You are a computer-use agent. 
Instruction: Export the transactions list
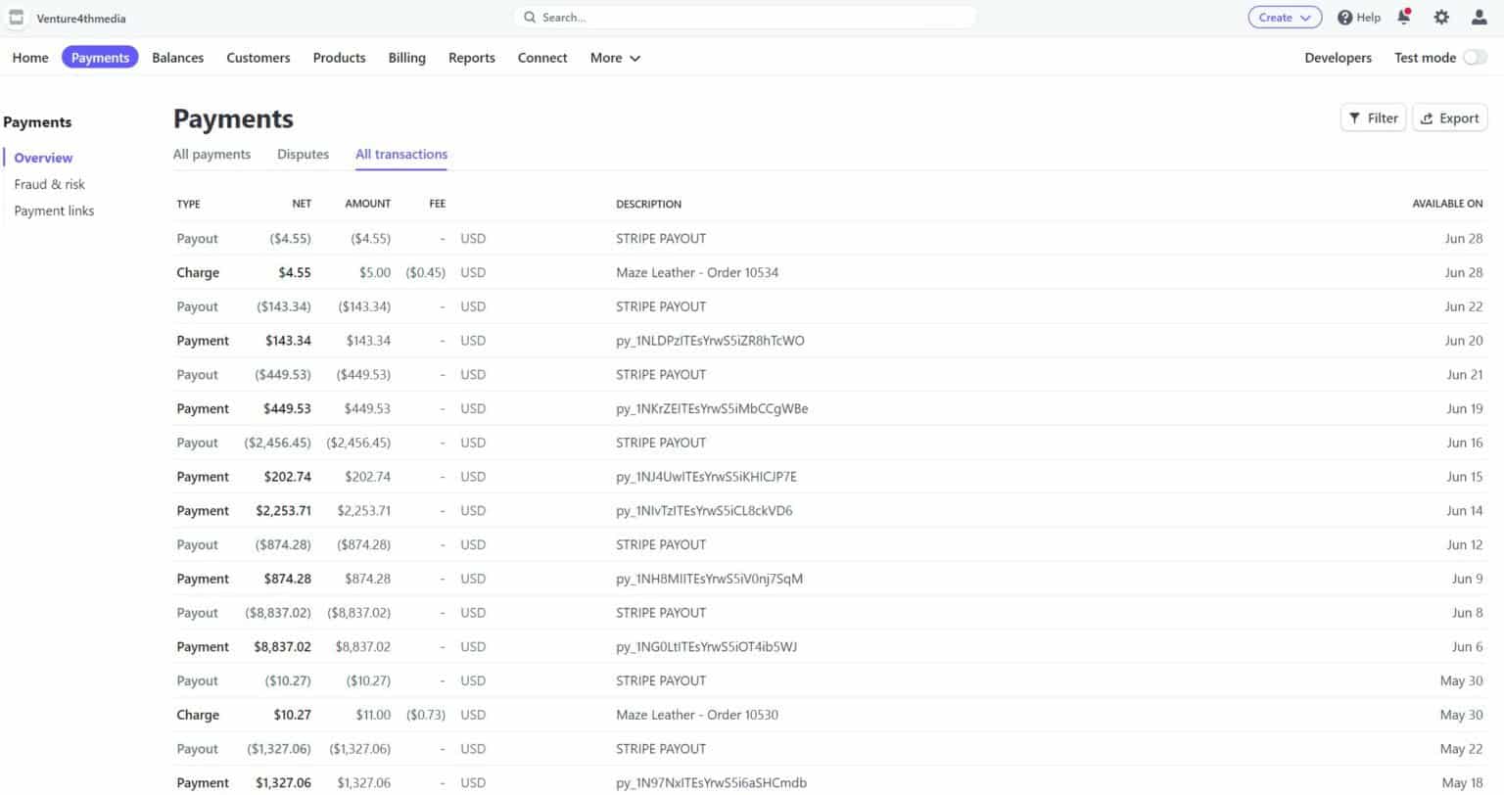pos(1449,117)
